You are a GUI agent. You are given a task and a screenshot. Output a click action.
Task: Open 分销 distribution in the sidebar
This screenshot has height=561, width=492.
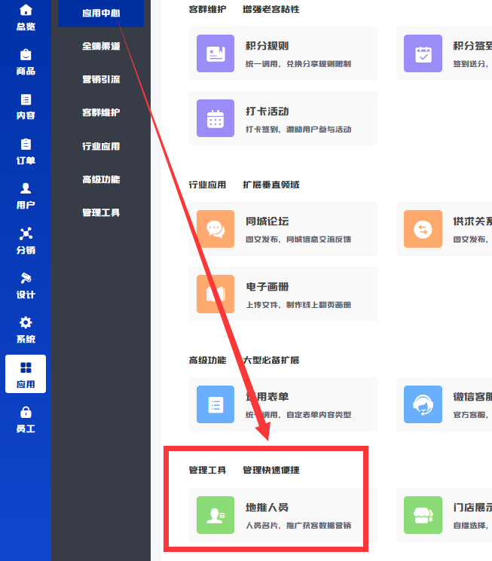tap(26, 240)
